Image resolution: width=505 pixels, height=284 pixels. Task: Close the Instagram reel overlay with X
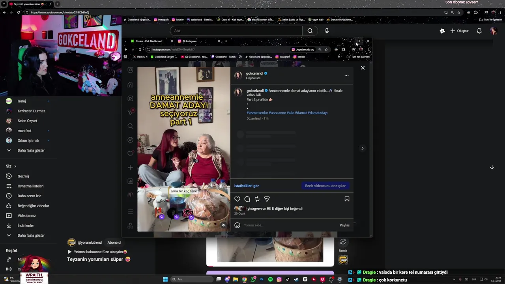pyautogui.click(x=363, y=68)
